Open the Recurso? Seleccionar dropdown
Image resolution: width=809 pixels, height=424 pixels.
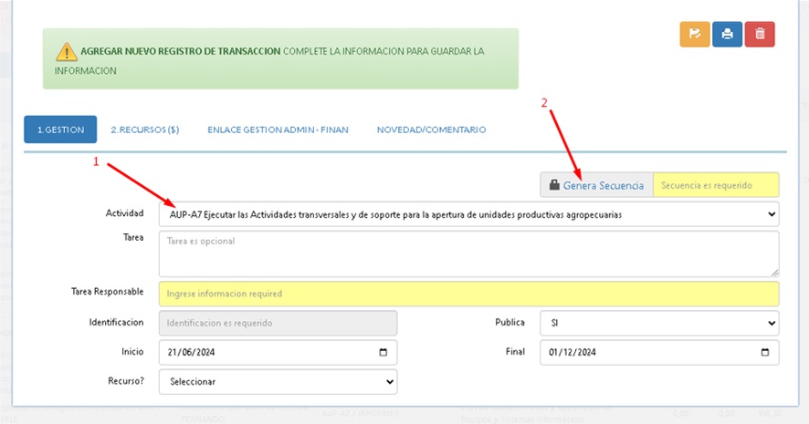click(278, 382)
